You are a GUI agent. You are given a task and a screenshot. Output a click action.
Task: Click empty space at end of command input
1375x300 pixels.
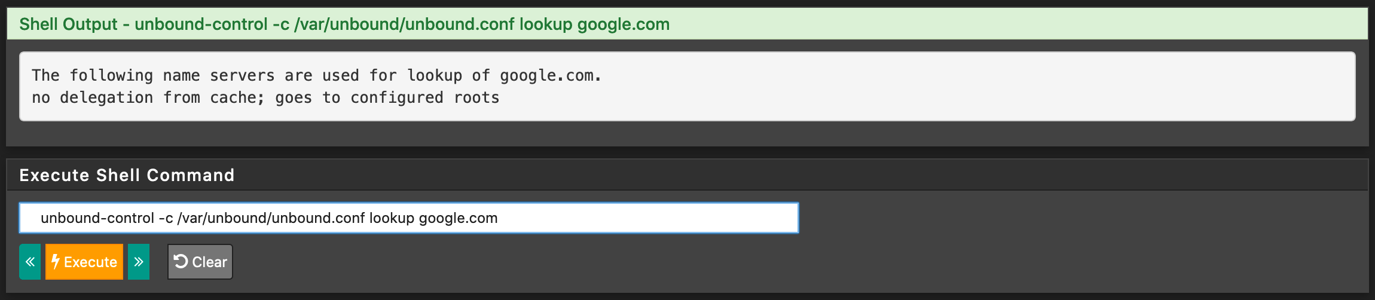[x=658, y=218]
